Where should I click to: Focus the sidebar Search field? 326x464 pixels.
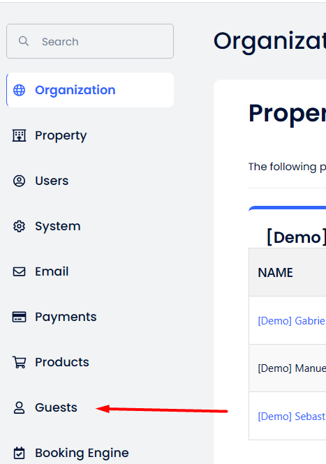[x=90, y=41]
